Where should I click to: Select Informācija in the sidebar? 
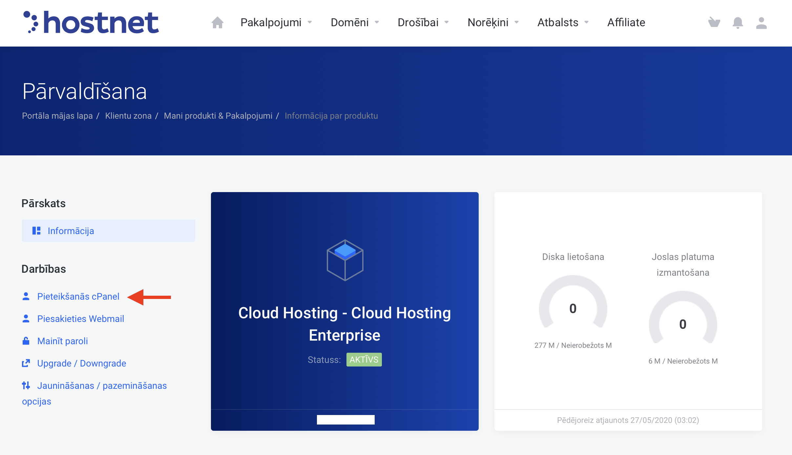tap(71, 231)
